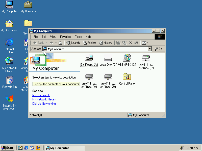Select the My Documents desktop icon

(x=9, y=26)
